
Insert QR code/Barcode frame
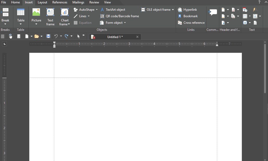119,16
